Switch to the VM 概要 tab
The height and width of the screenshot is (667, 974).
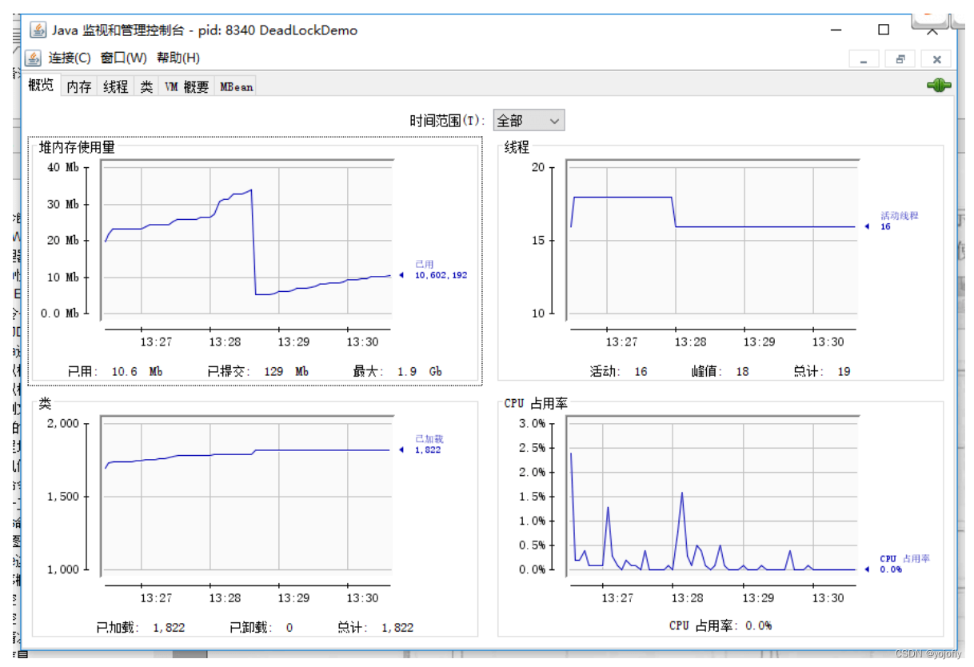pyautogui.click(x=187, y=87)
